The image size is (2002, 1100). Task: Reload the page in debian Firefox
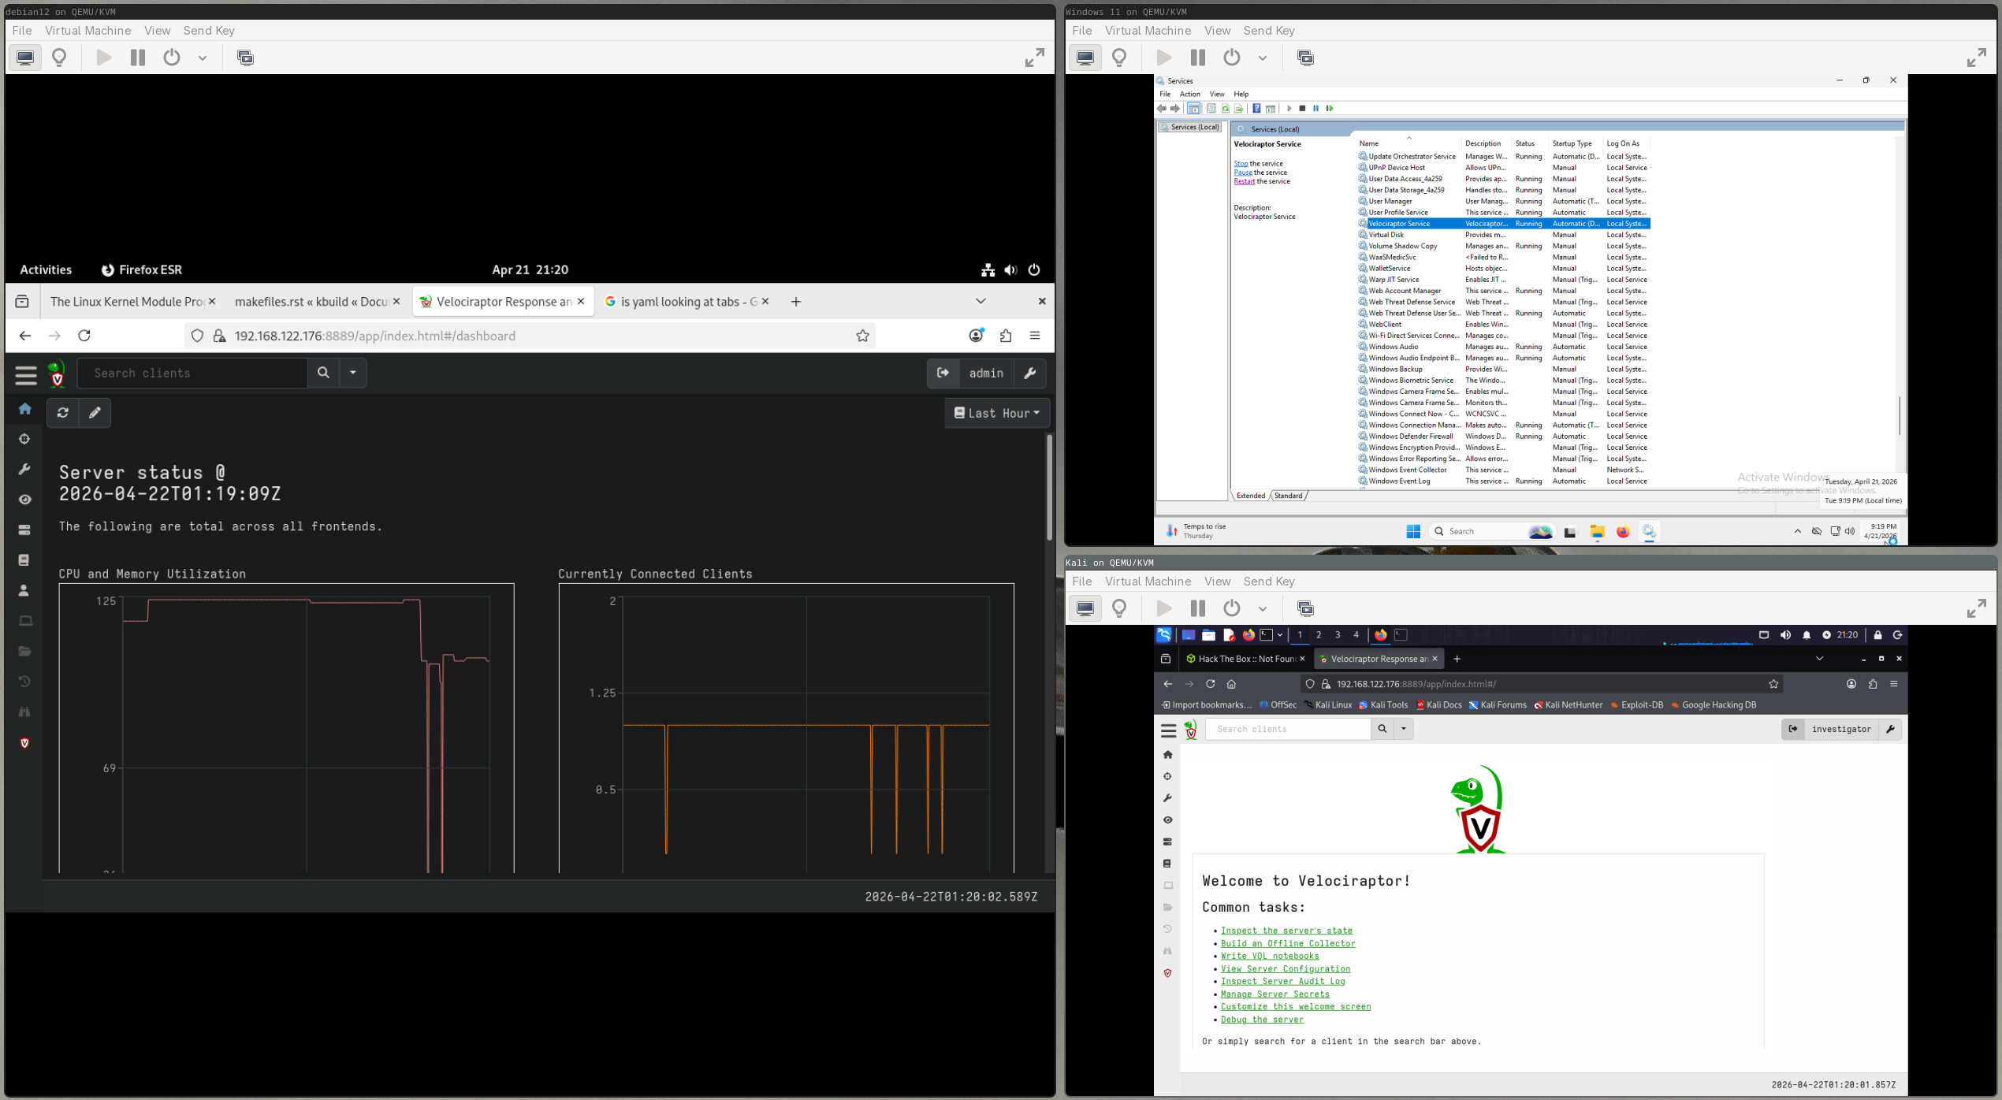point(84,336)
